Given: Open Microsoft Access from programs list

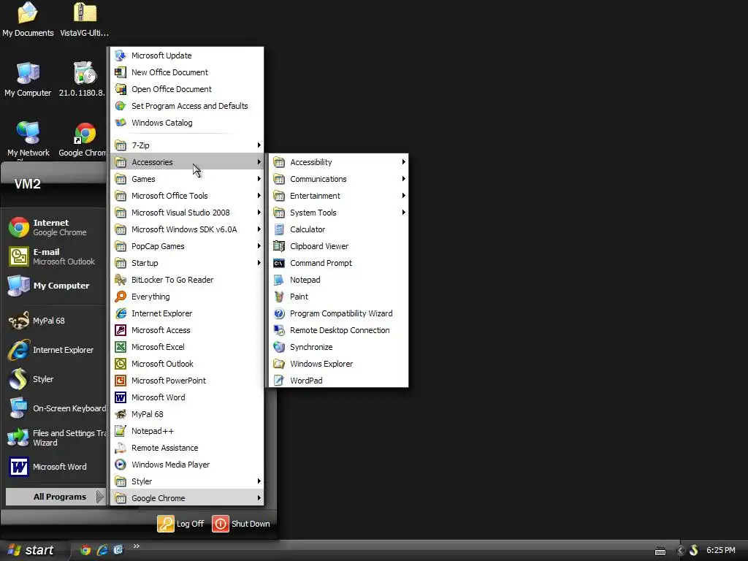Looking at the screenshot, I should click(187, 330).
